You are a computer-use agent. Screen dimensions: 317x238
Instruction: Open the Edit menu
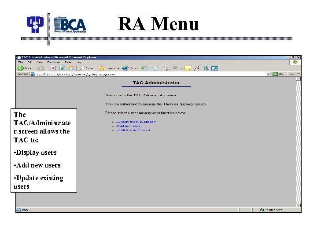pyautogui.click(x=30, y=62)
